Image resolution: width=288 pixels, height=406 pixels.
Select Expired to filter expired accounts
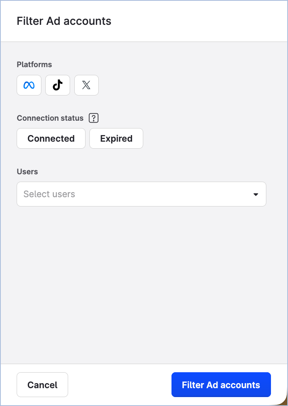[x=116, y=138]
